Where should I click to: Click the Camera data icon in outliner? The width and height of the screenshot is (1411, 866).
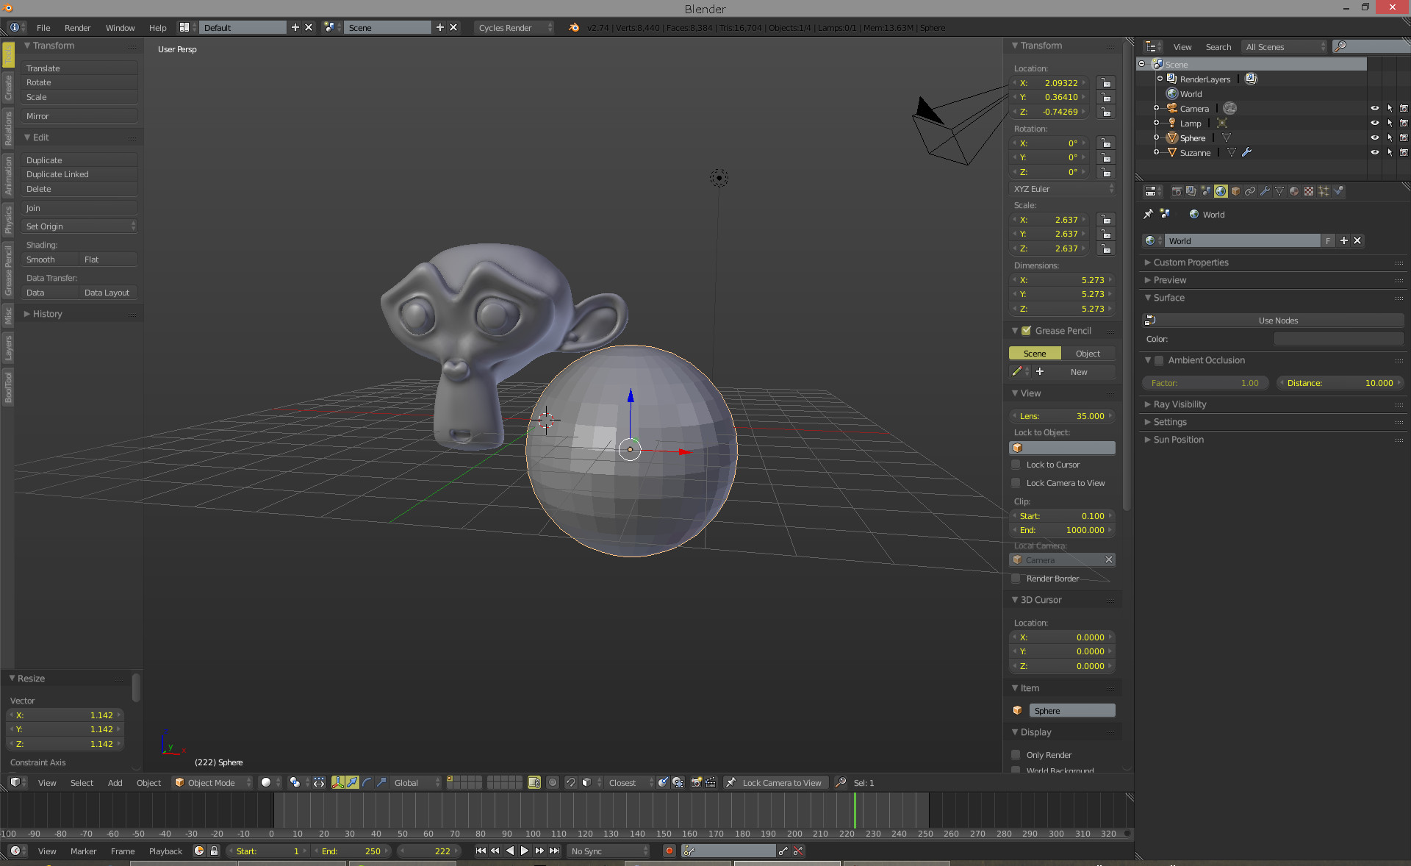pyautogui.click(x=1230, y=108)
